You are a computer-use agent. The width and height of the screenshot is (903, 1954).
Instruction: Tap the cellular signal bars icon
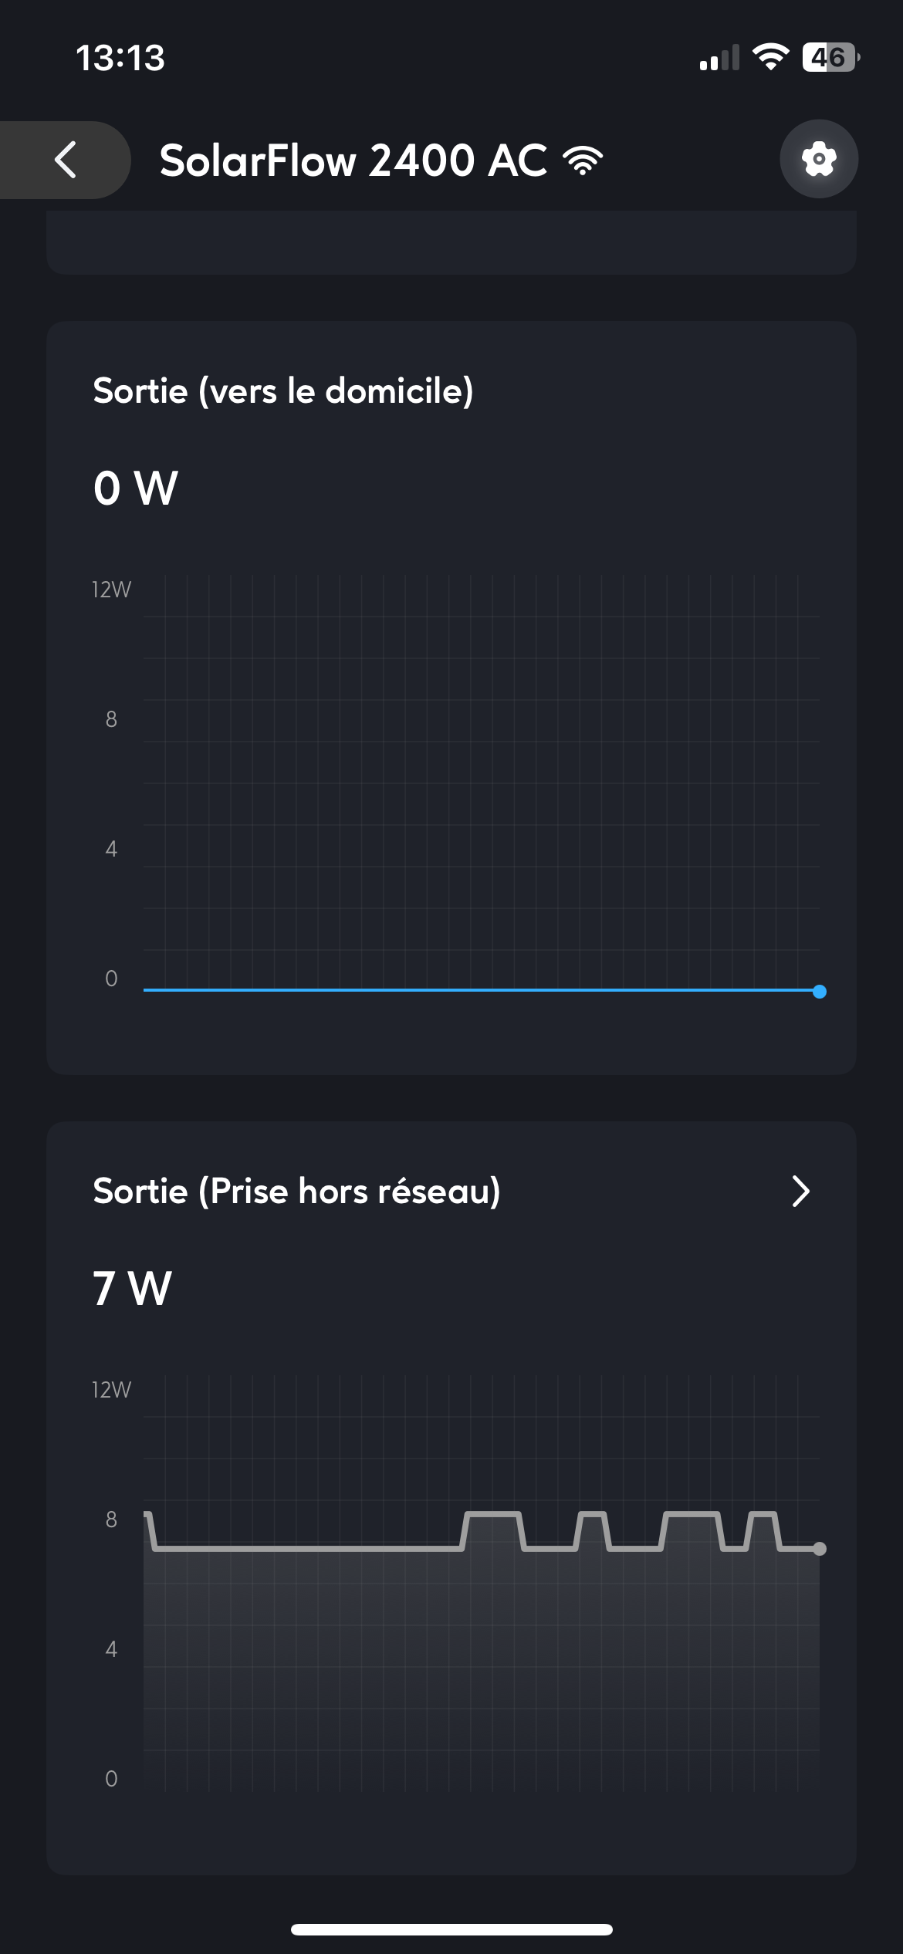719,58
